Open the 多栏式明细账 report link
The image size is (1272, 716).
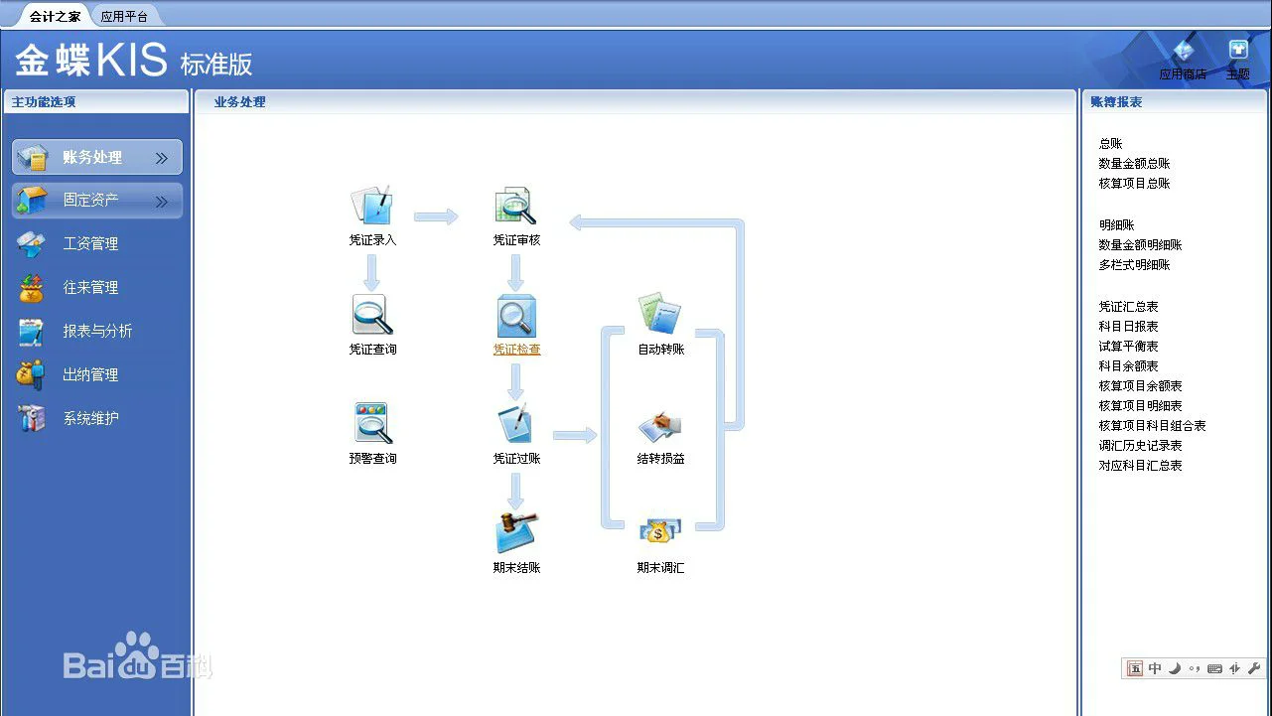[x=1134, y=265]
